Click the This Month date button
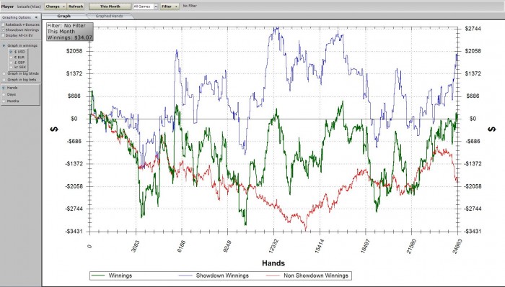The height and width of the screenshot is (287, 505). (x=110, y=6)
